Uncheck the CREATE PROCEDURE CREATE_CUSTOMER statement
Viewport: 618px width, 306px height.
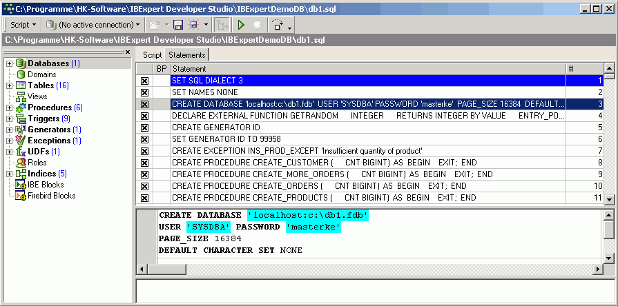click(144, 163)
